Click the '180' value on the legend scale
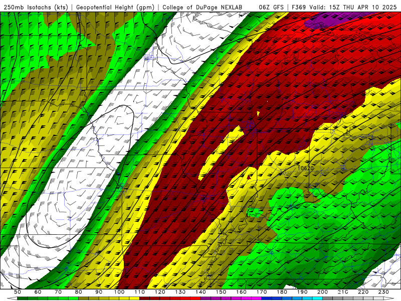This screenshot has width=401, height=301. pos(282,292)
